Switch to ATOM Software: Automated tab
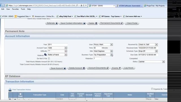The height and width of the screenshot is (102, 181). pyautogui.click(x=129, y=6)
